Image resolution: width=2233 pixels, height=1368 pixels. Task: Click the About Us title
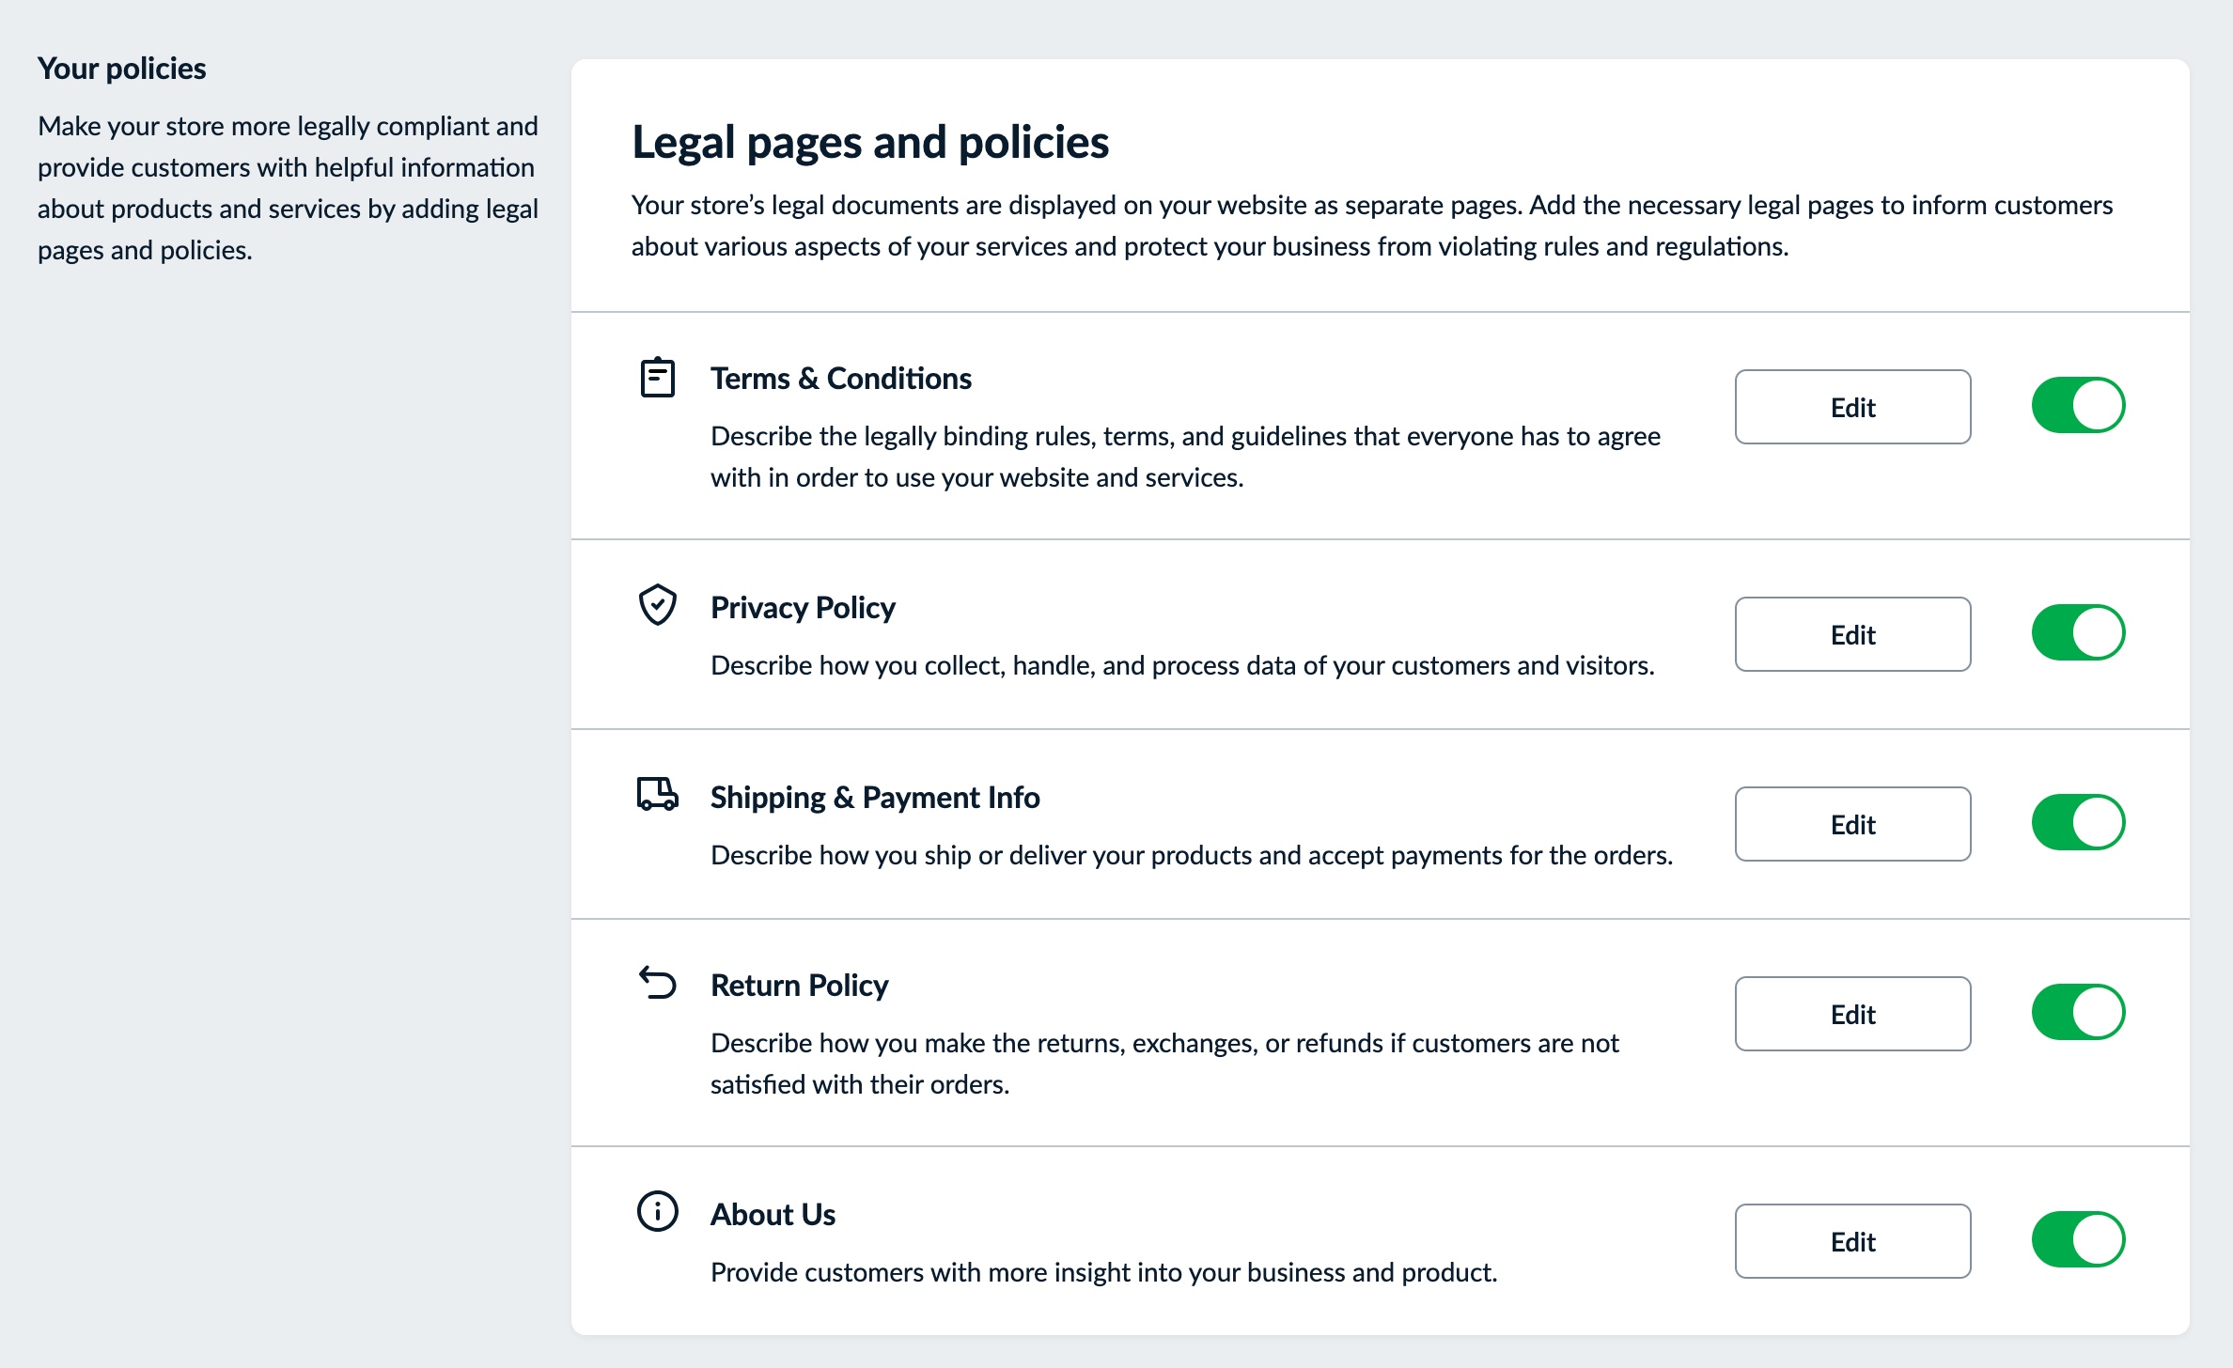[x=773, y=1215]
